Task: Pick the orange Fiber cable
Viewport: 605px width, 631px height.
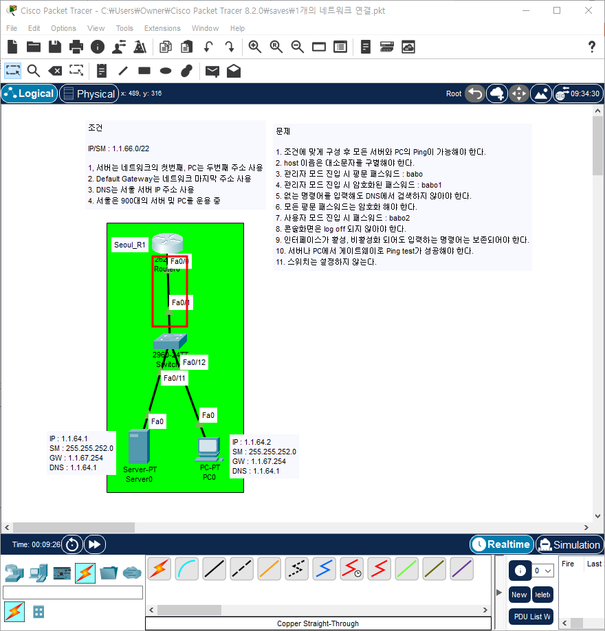Action: pos(269,569)
